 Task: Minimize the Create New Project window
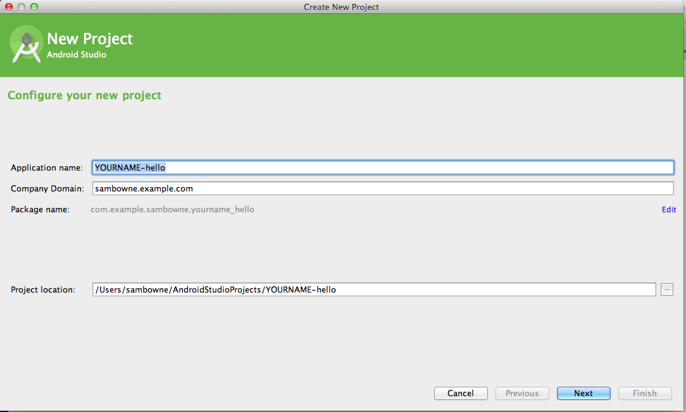22,7
